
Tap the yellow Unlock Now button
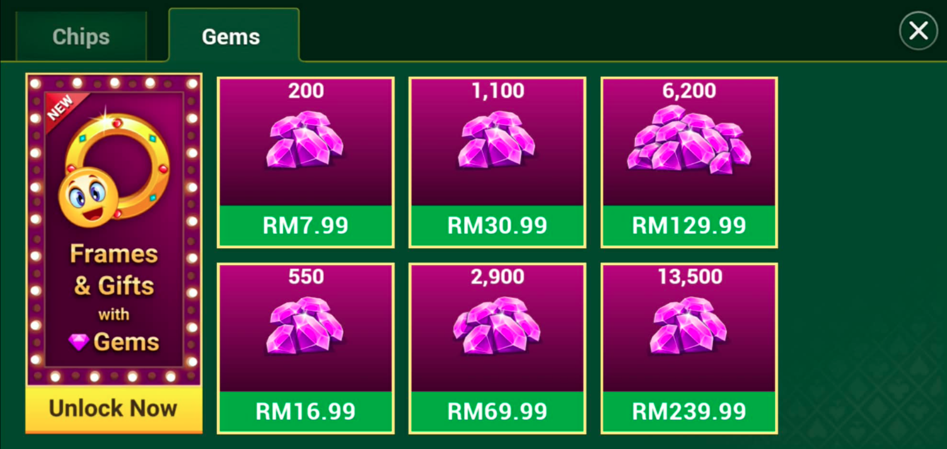click(114, 409)
